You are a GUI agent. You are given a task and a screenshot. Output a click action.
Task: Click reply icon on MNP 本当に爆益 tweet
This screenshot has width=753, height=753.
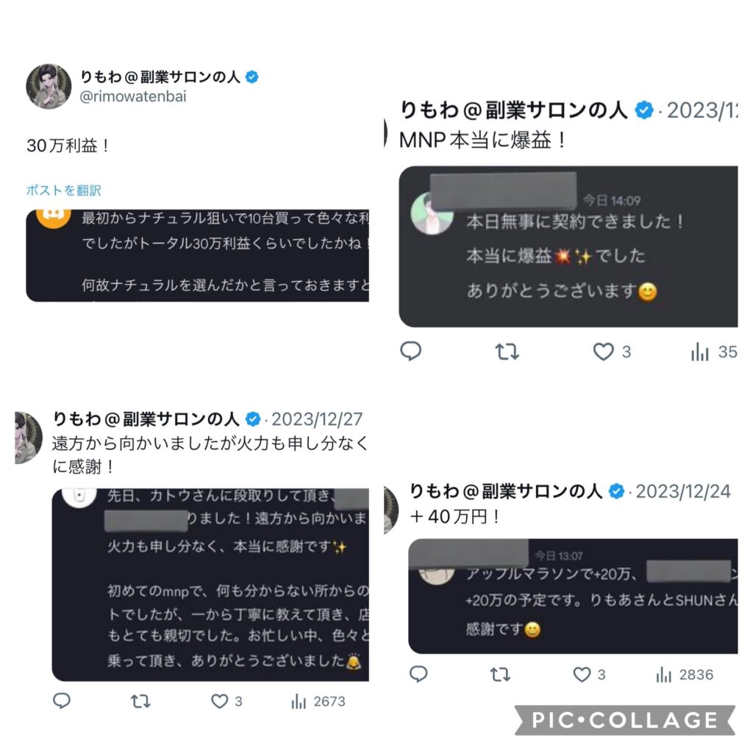tap(410, 351)
